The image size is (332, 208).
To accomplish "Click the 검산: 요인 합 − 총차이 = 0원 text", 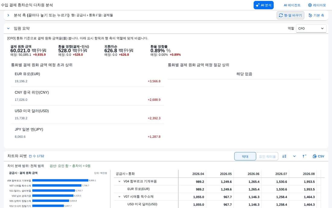I will [x=70, y=166].
